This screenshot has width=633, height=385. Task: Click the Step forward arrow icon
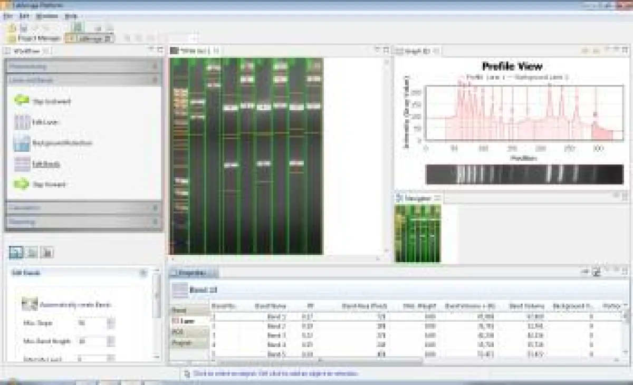[x=22, y=185]
